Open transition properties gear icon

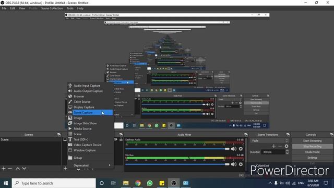287,146
